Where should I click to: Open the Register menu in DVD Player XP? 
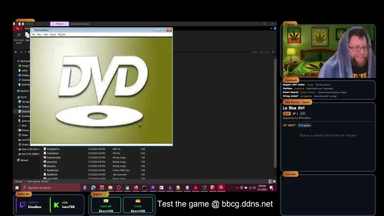(x=61, y=34)
